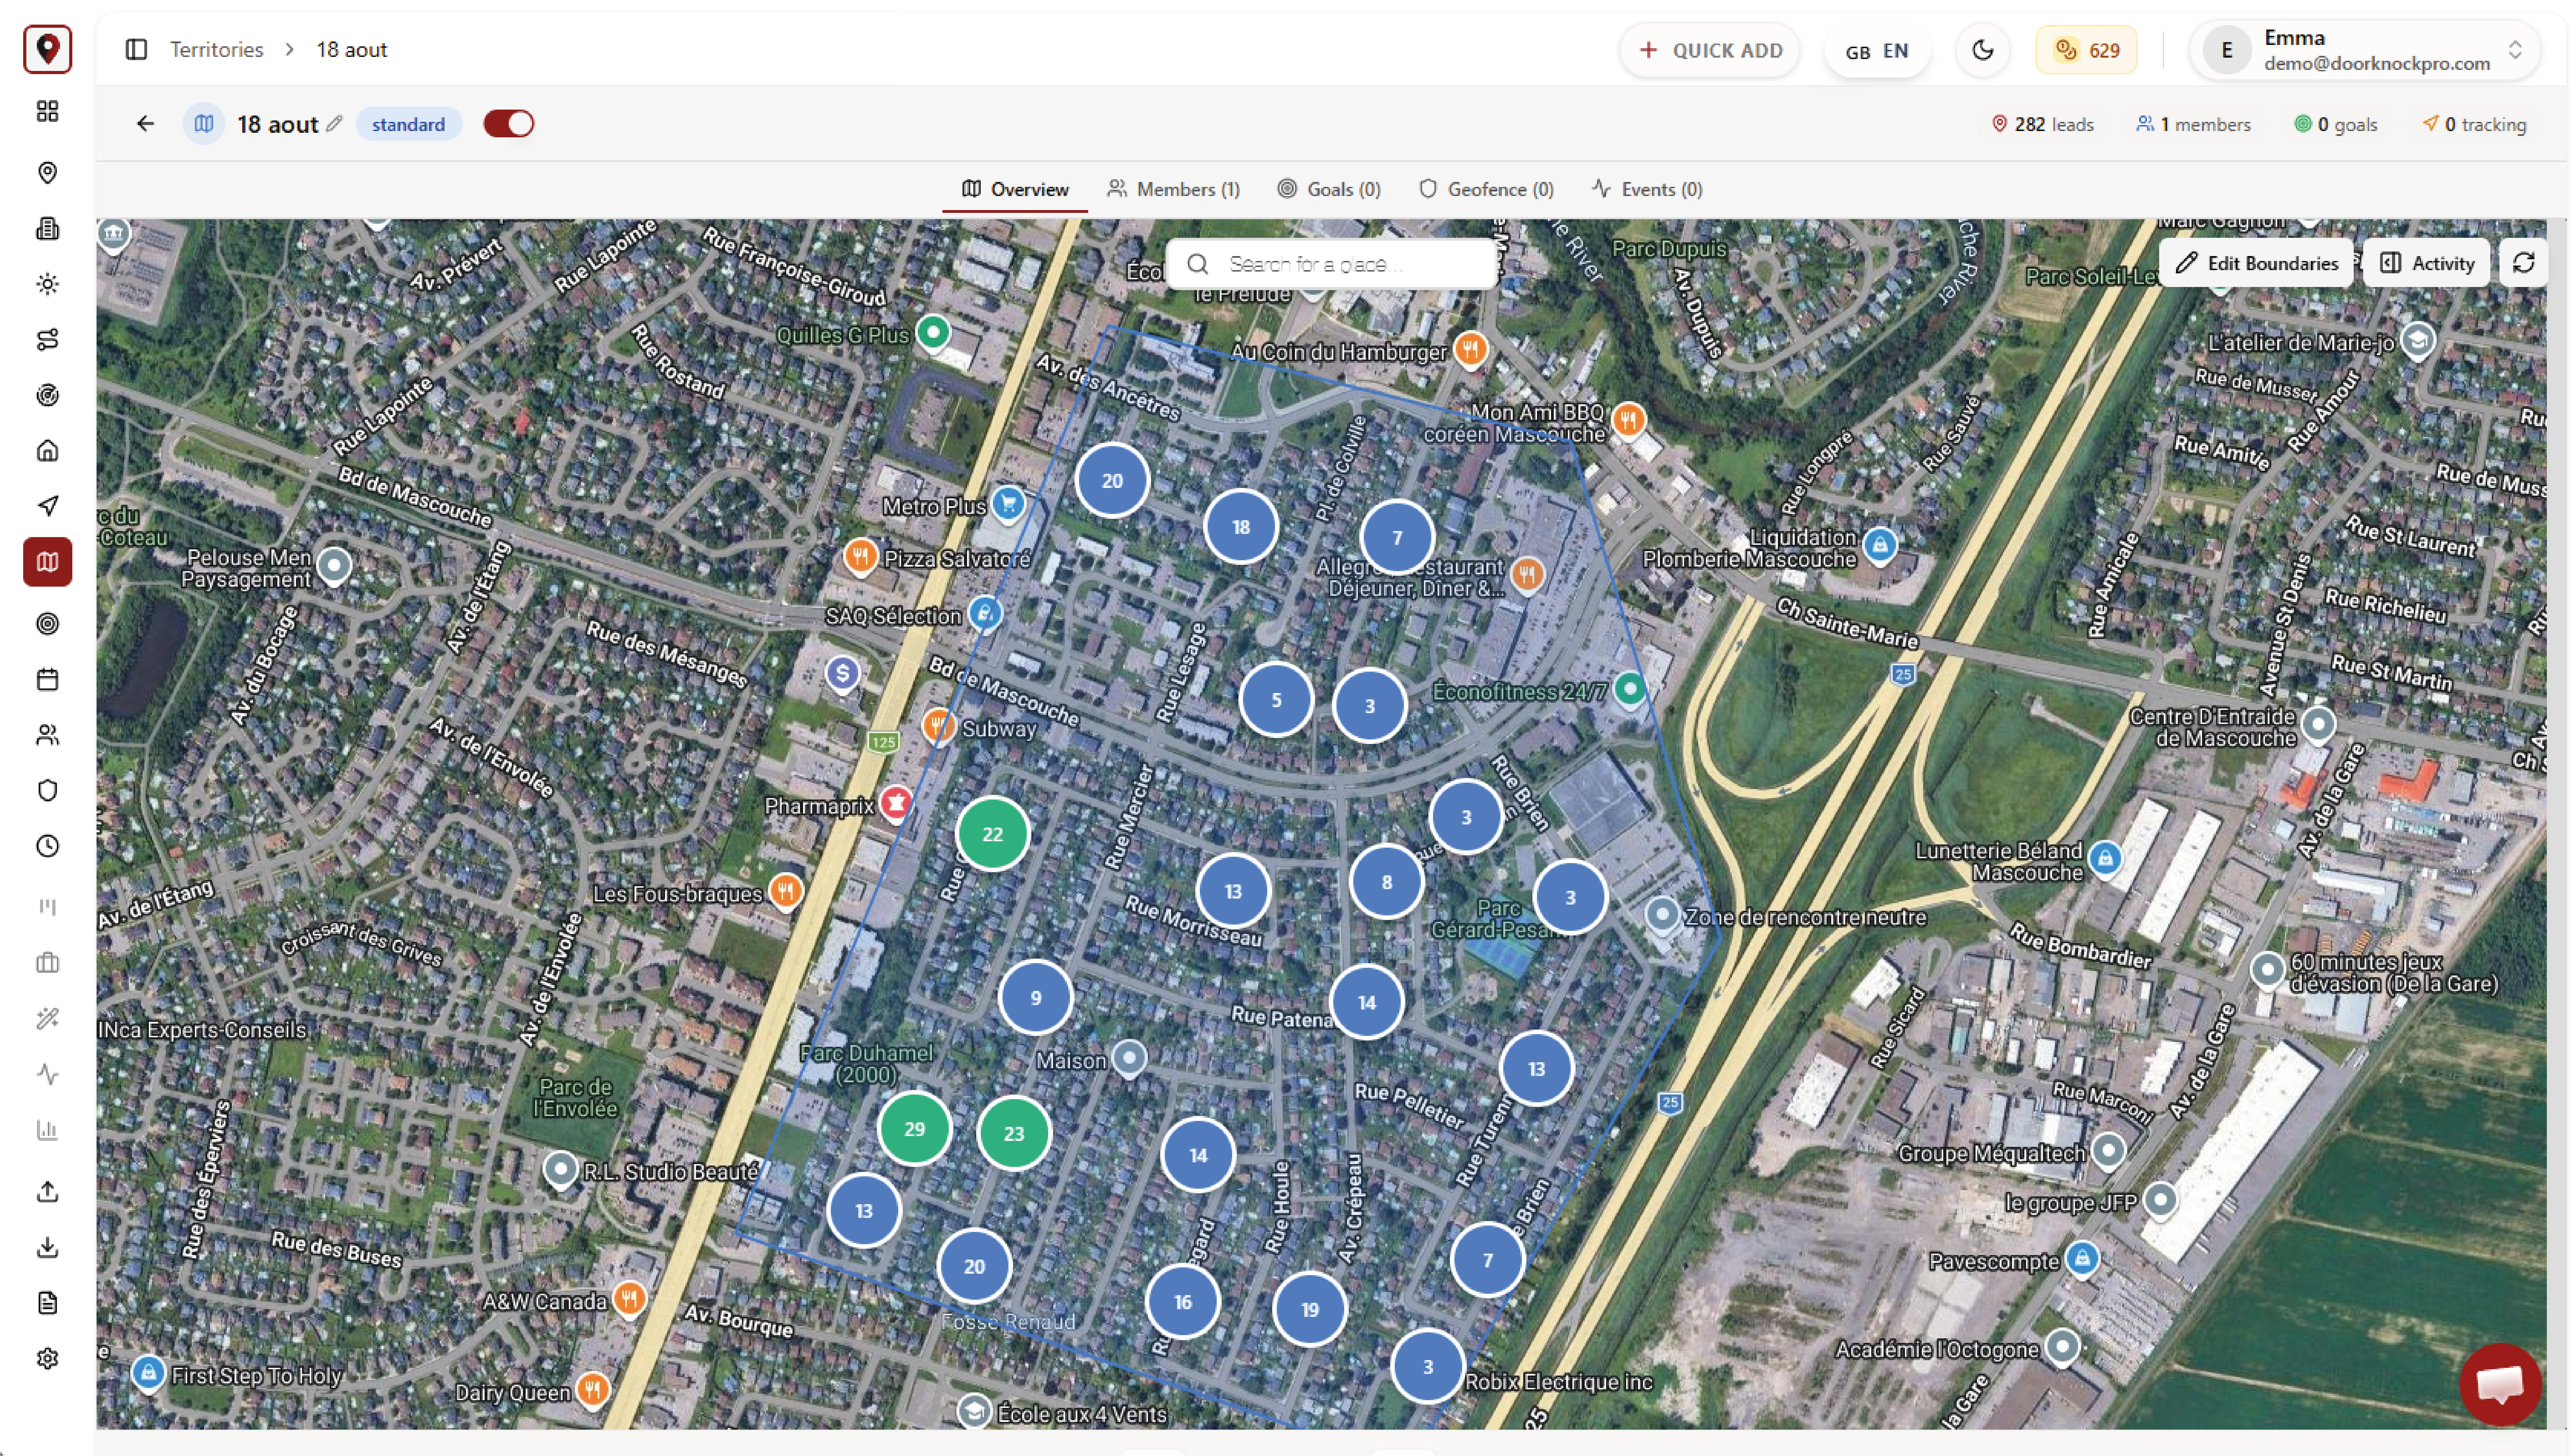Open the team users sidebar icon
Image resolution: width=2576 pixels, height=1456 pixels.
(47, 736)
